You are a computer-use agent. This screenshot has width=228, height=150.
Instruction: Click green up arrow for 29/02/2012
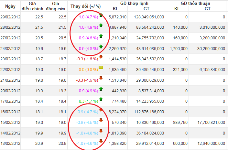[x=101, y=15]
